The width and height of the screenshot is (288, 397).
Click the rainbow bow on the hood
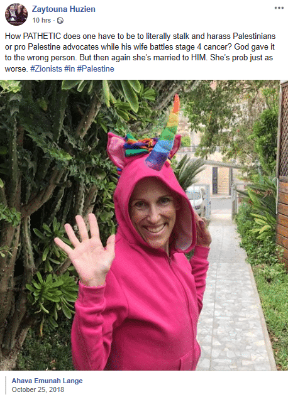pyautogui.click(x=138, y=146)
